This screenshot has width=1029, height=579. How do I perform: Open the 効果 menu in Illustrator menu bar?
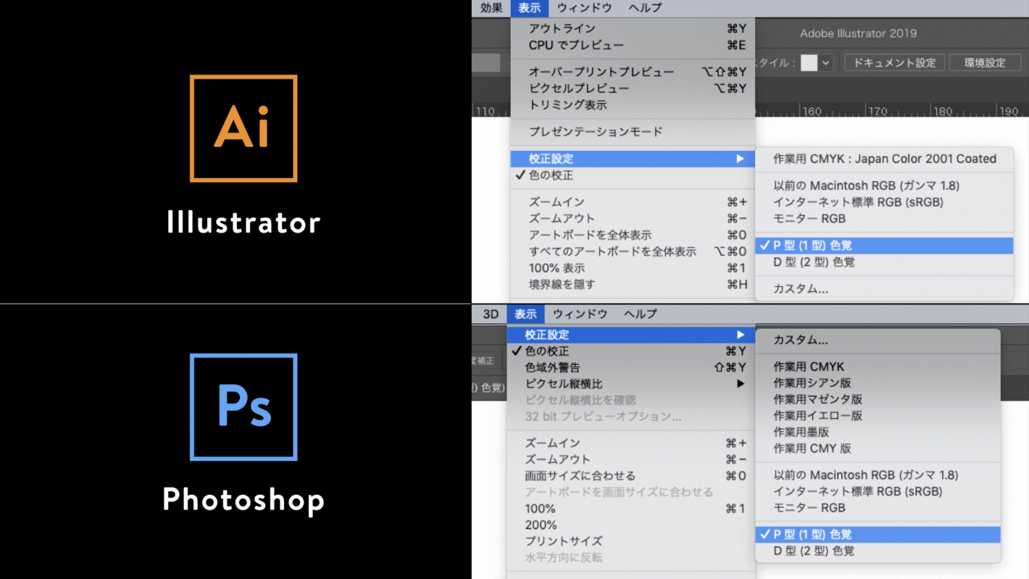(491, 8)
